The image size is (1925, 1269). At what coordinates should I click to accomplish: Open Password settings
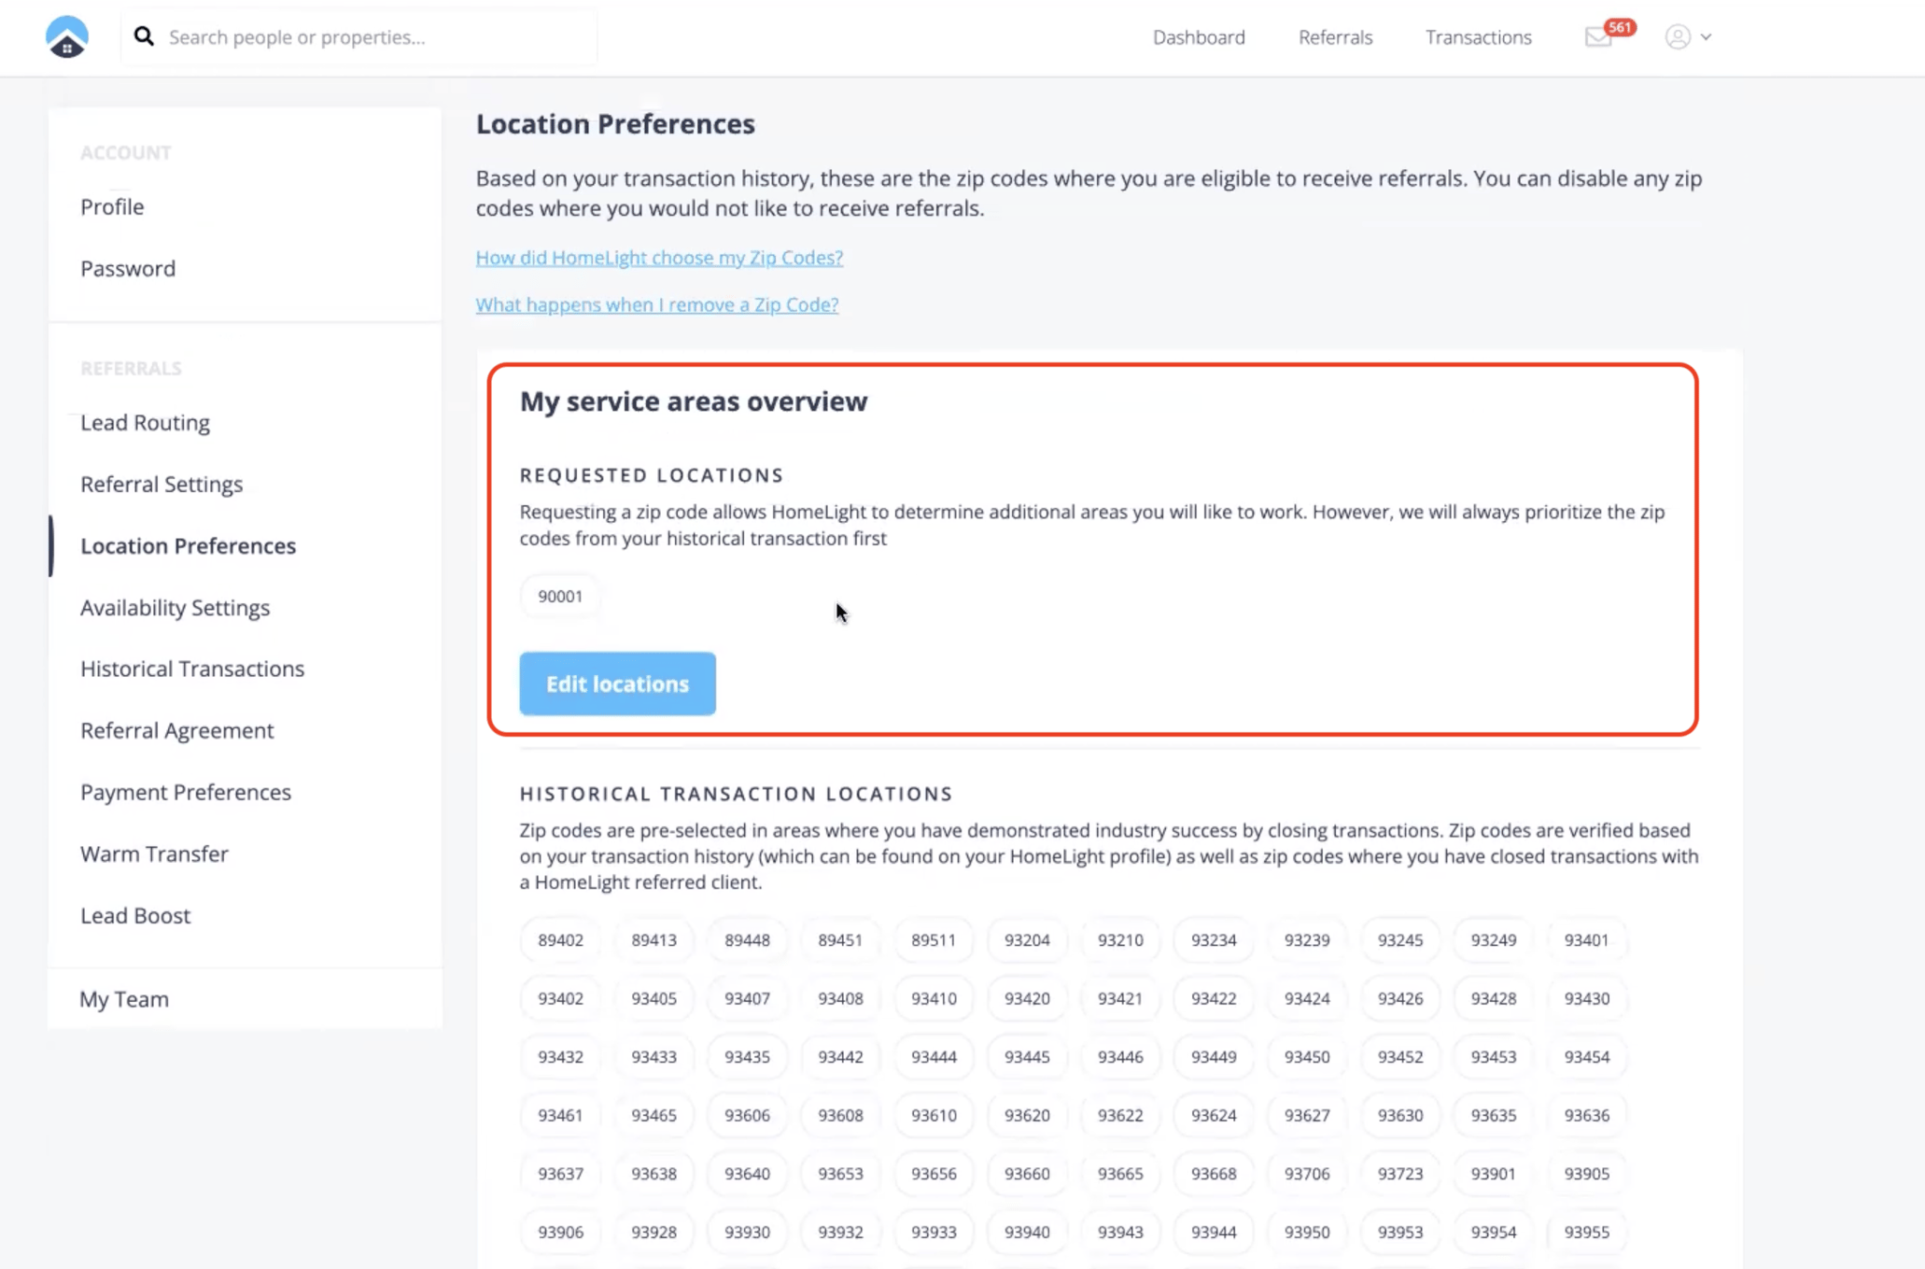[x=128, y=268]
